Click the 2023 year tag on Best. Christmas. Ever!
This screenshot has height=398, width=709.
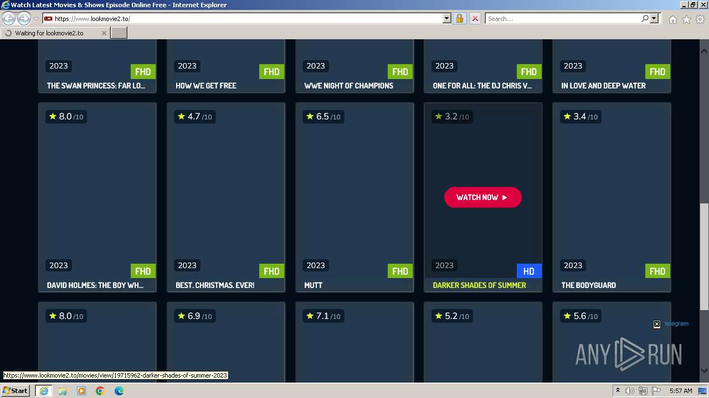tap(187, 265)
